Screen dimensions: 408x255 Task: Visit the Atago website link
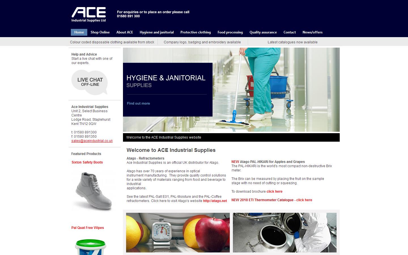pos(215,201)
